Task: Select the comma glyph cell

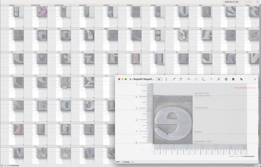Action: [106, 16]
